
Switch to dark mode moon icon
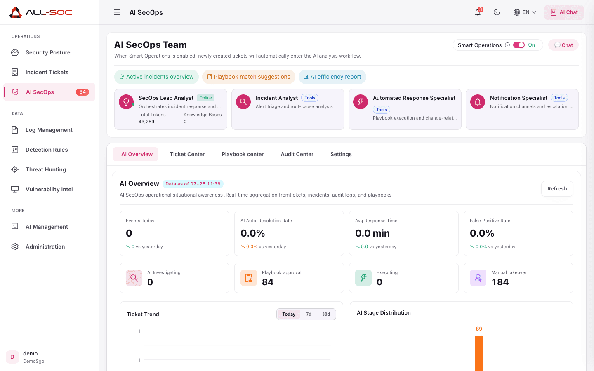point(497,12)
